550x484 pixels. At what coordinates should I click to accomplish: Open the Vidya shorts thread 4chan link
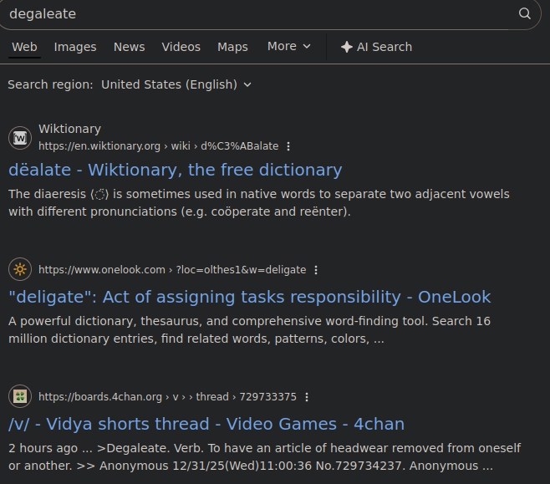(x=206, y=424)
